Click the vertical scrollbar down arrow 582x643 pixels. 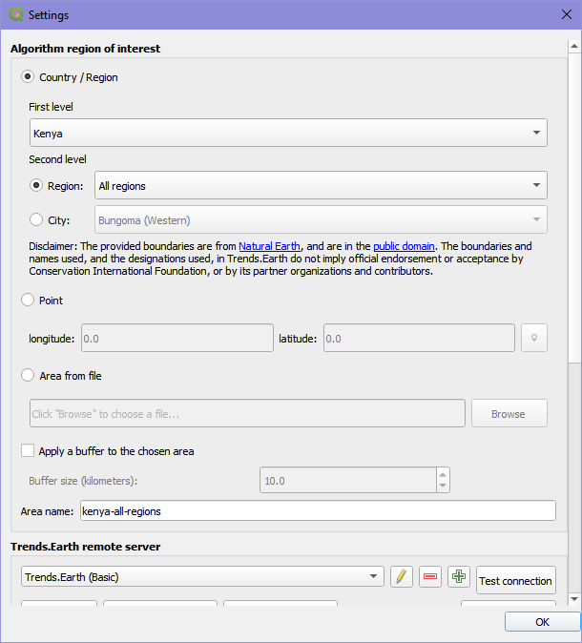click(573, 599)
